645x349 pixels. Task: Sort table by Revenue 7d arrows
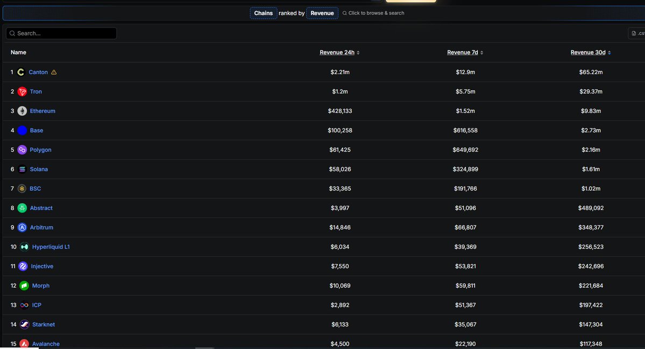pos(481,53)
